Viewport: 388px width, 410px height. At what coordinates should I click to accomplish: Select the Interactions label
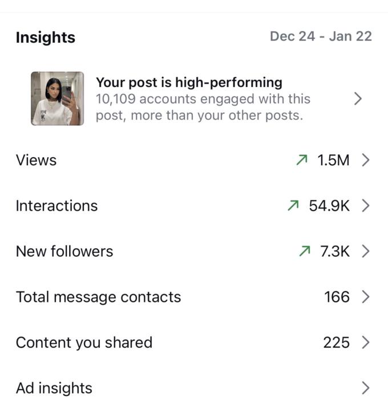click(57, 206)
